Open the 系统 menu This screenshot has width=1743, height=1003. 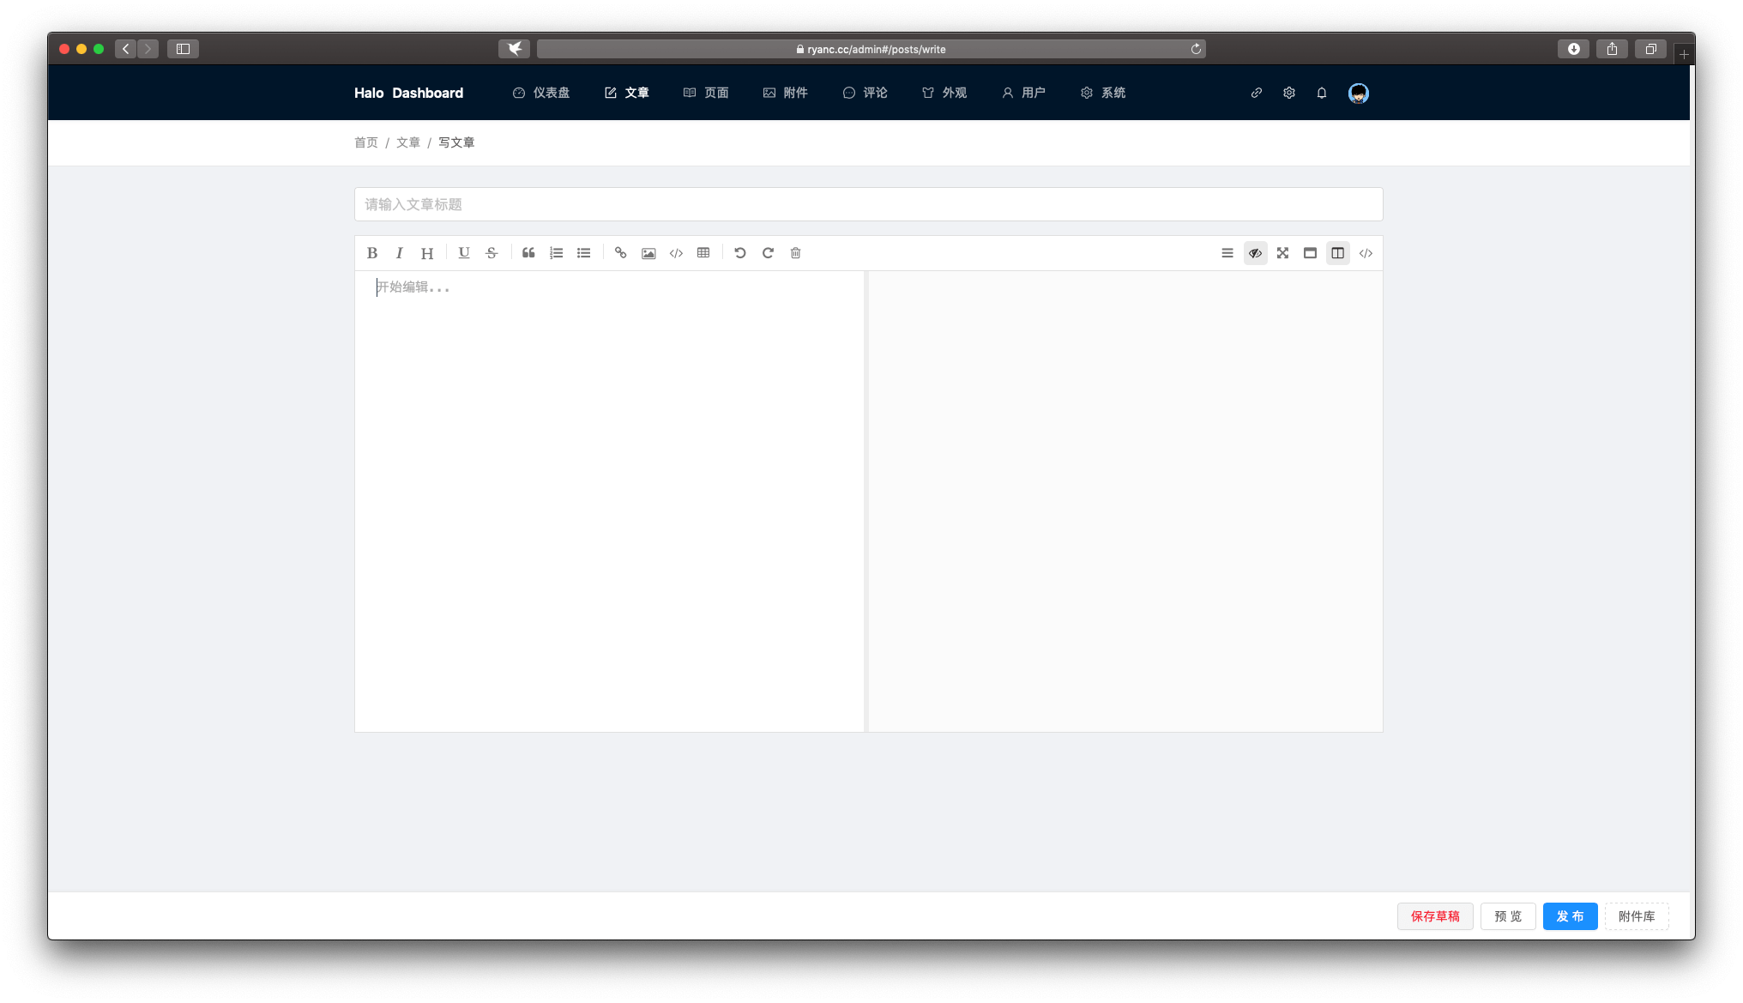click(1103, 93)
